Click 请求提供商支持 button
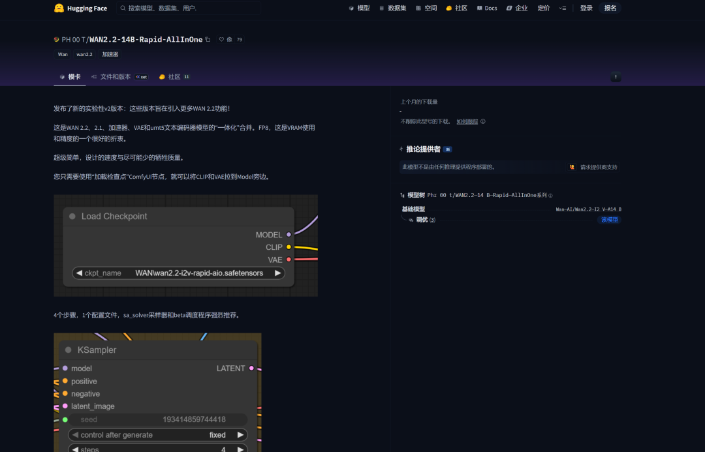 [x=593, y=167]
